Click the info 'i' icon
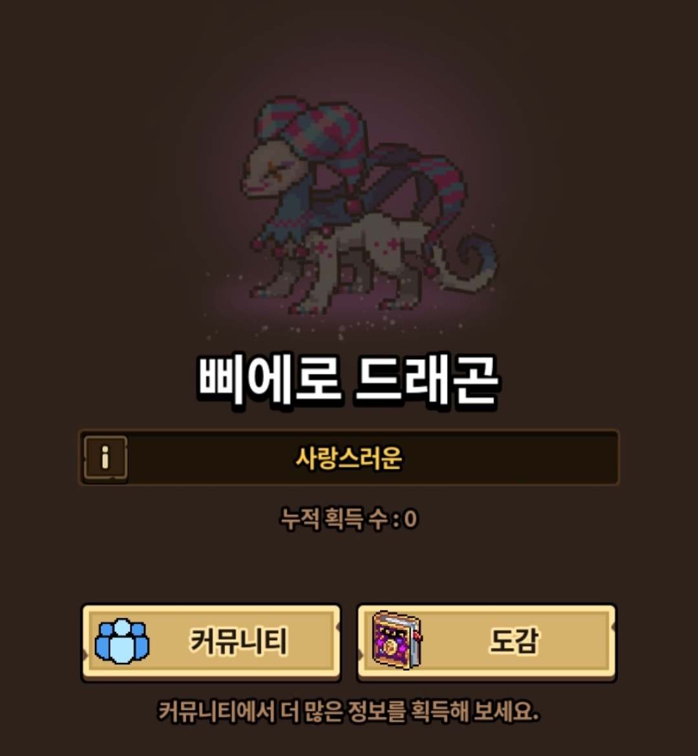Image resolution: width=698 pixels, height=756 pixels. 105,457
